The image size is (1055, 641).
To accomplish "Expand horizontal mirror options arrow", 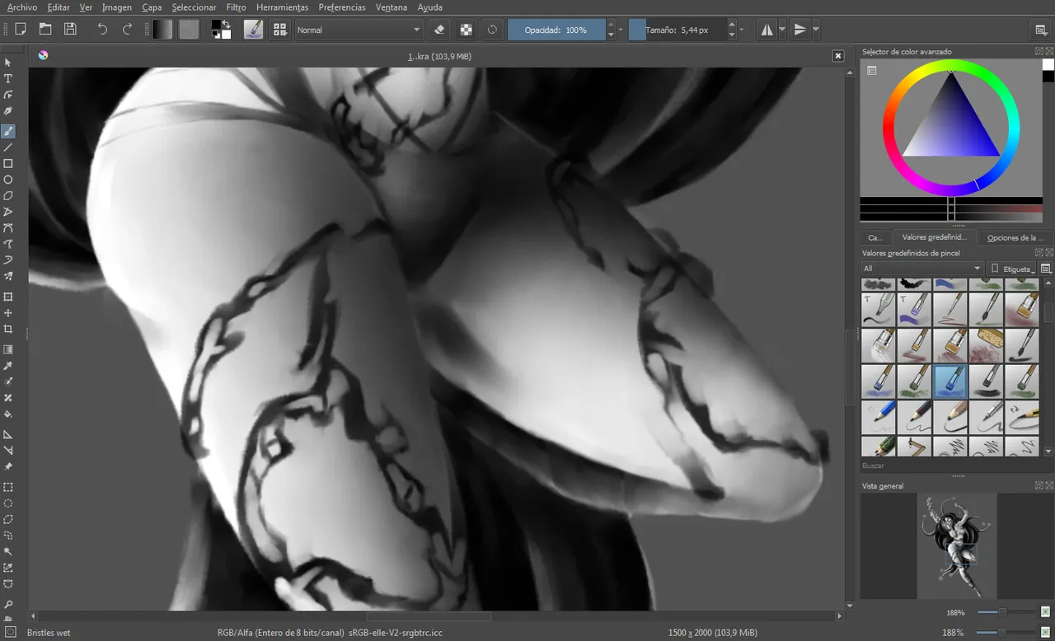I will tap(782, 30).
